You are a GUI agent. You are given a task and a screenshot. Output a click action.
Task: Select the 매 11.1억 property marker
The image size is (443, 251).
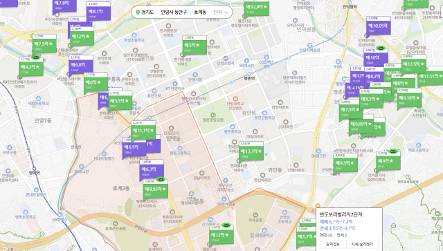[143, 131]
